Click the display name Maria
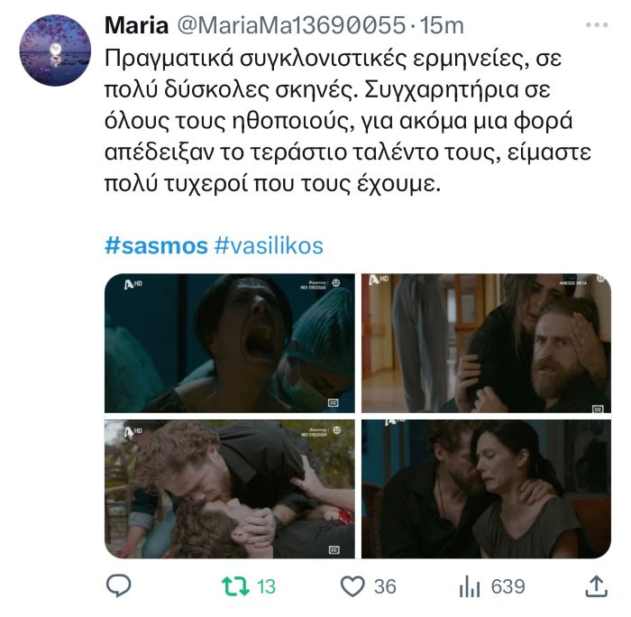Screen dimensions: 631x617 (136, 25)
